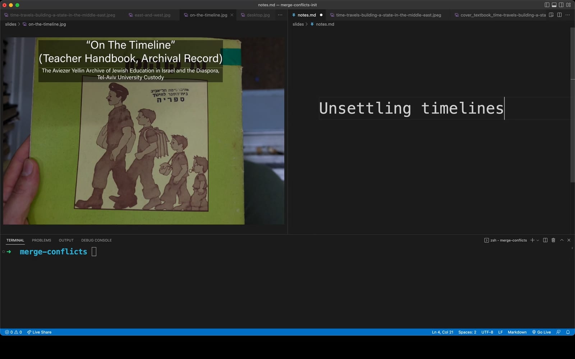Screen dimensions: 575x359
Task: Show errors and warnings in status bar
Action: point(13,332)
